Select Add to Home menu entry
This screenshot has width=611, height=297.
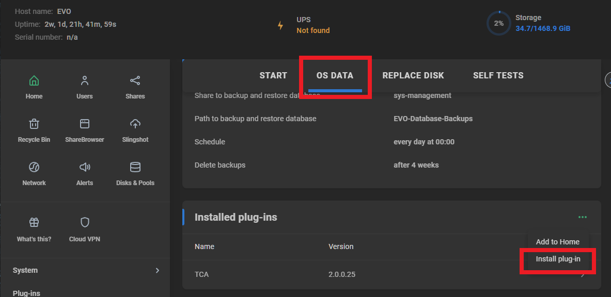tap(557, 241)
